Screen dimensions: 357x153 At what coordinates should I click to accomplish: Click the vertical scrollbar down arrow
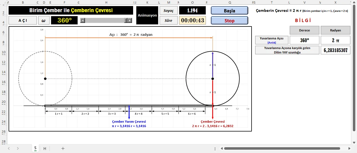[x=354, y=143]
